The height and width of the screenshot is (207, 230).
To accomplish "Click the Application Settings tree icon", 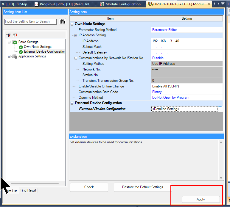I will tap(15, 57).
